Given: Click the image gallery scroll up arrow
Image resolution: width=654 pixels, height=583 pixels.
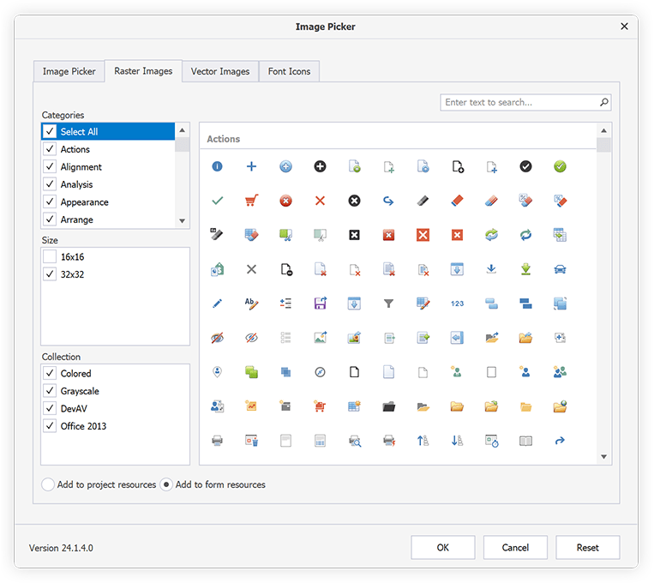Looking at the screenshot, I should (603, 130).
